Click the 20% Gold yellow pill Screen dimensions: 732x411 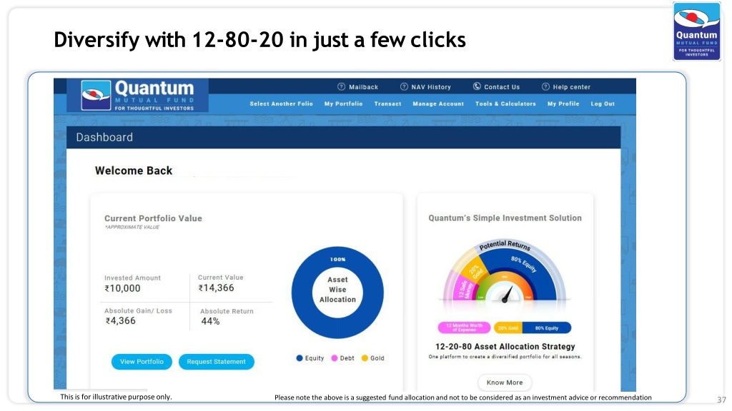click(508, 328)
